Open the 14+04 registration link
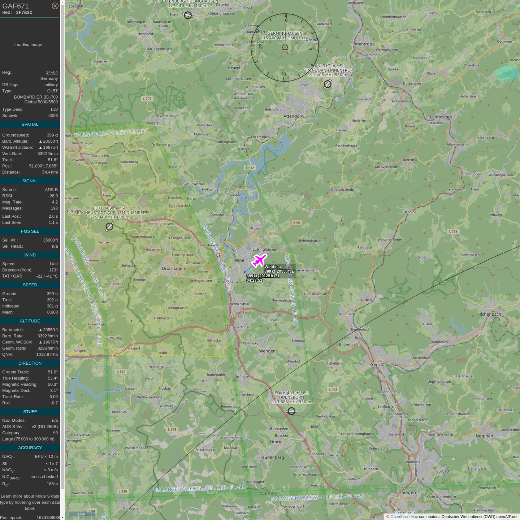The width and height of the screenshot is (520, 520). (x=52, y=72)
